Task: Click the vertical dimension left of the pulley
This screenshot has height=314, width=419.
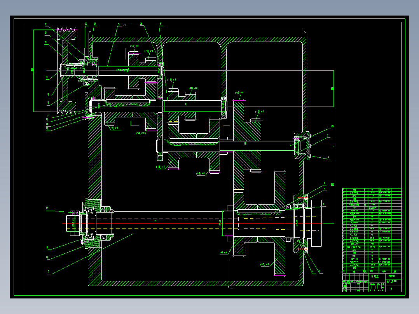Action: tap(33, 70)
